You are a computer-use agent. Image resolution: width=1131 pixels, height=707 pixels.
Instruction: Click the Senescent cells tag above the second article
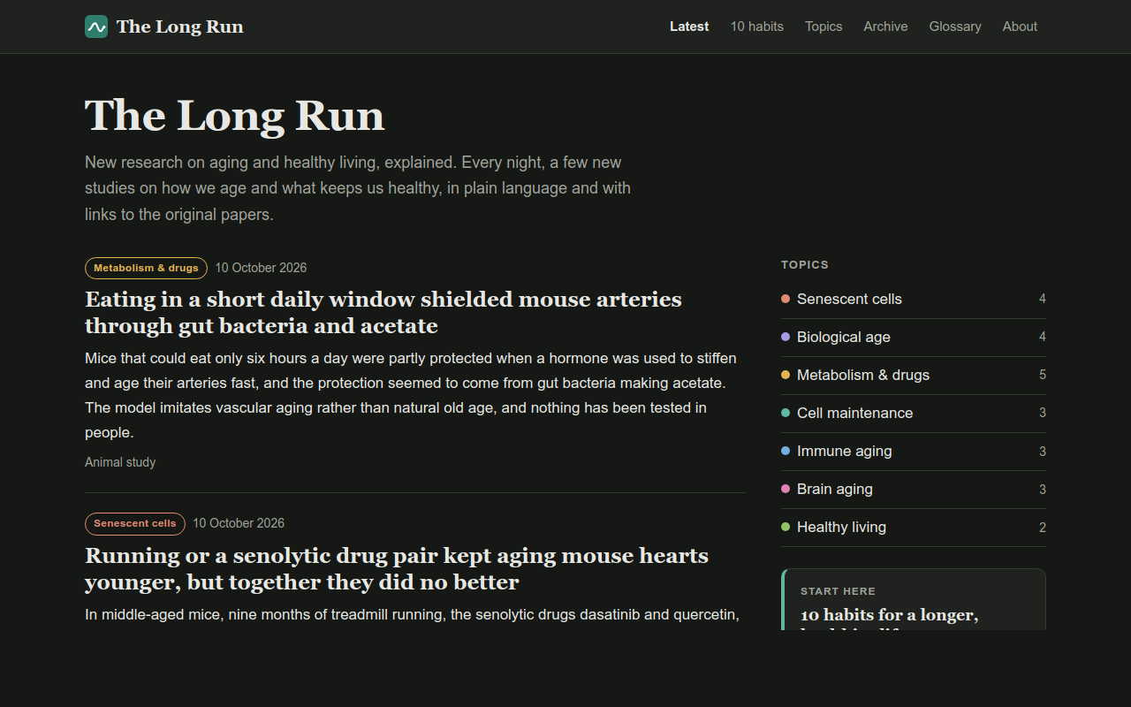coord(135,523)
